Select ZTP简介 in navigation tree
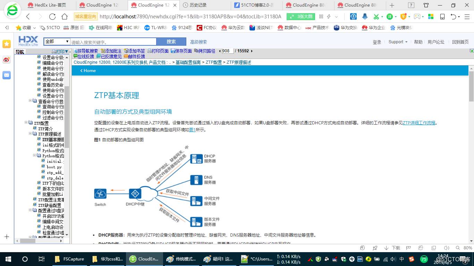The width and height of the screenshot is (474, 266). click(45, 128)
